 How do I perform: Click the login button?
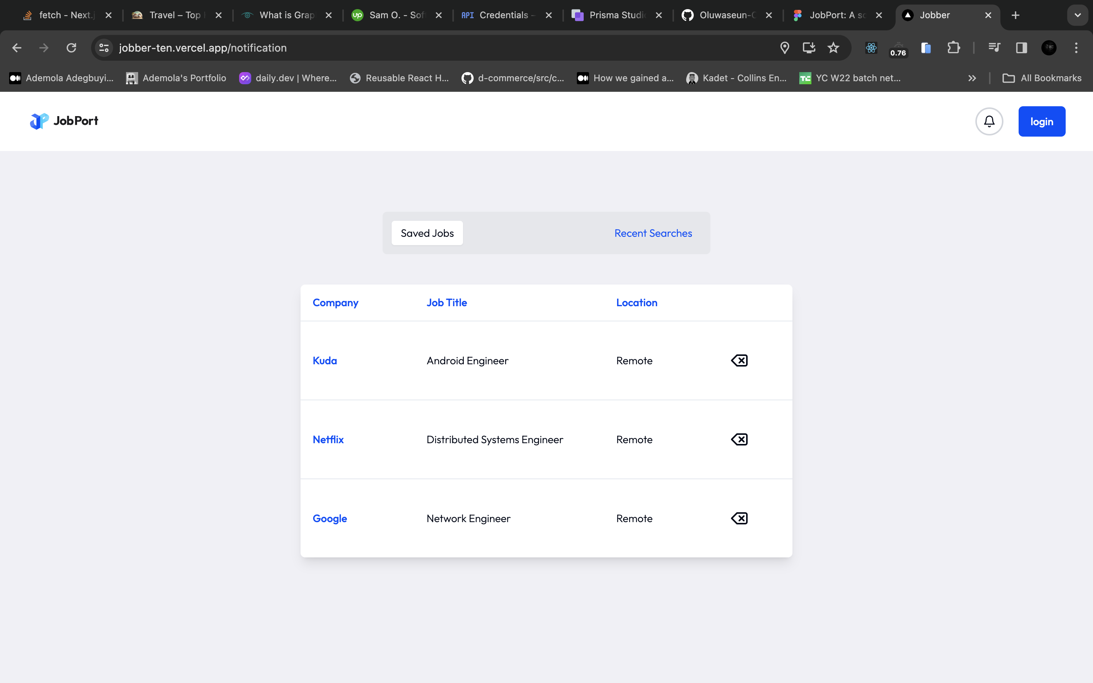click(1041, 121)
